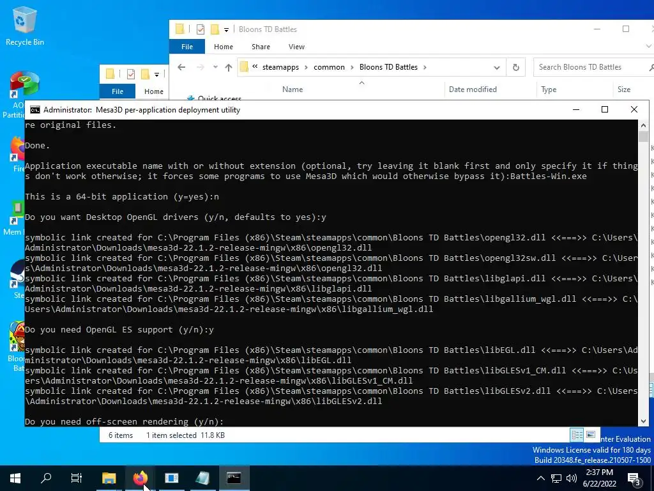Maximize the Mesa3D deployment utility window
The image size is (654, 491).
[x=605, y=109]
